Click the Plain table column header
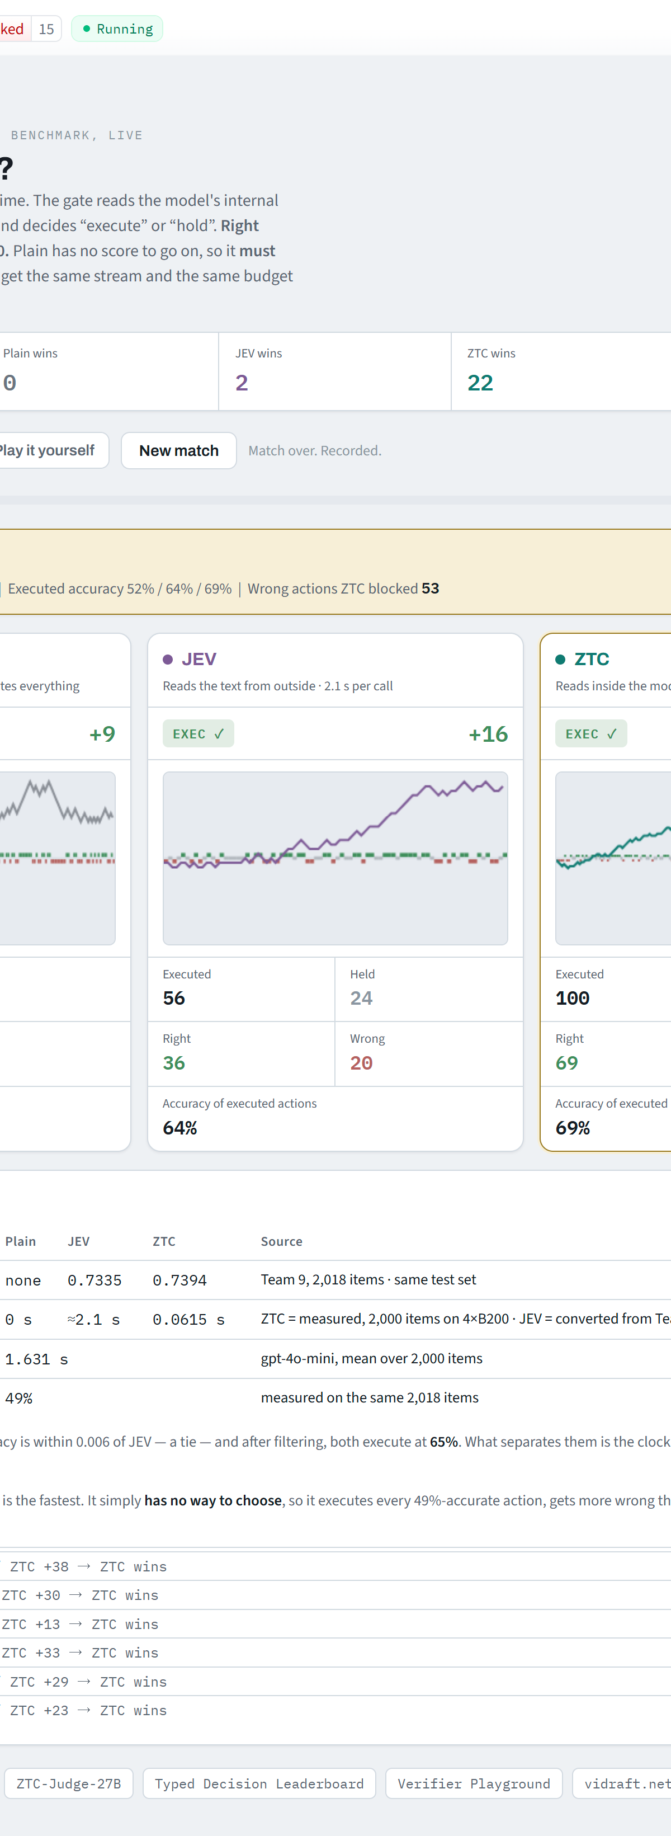671x1836 pixels. point(20,1241)
